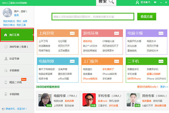This screenshot has width=169, height=113.
Task: Focus the problem description search field
Action: point(93,17)
